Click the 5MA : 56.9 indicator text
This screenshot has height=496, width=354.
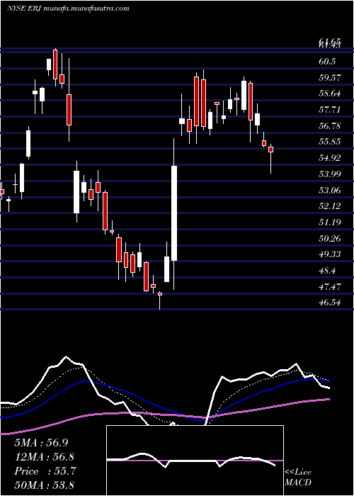click(41, 443)
